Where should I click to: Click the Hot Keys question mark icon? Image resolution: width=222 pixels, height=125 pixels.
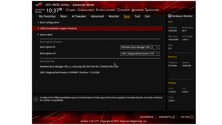coord(192,117)
